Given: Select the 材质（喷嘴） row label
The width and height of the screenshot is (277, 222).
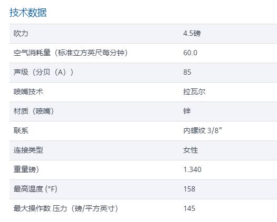Looking at the screenshot, I should coord(34,111).
